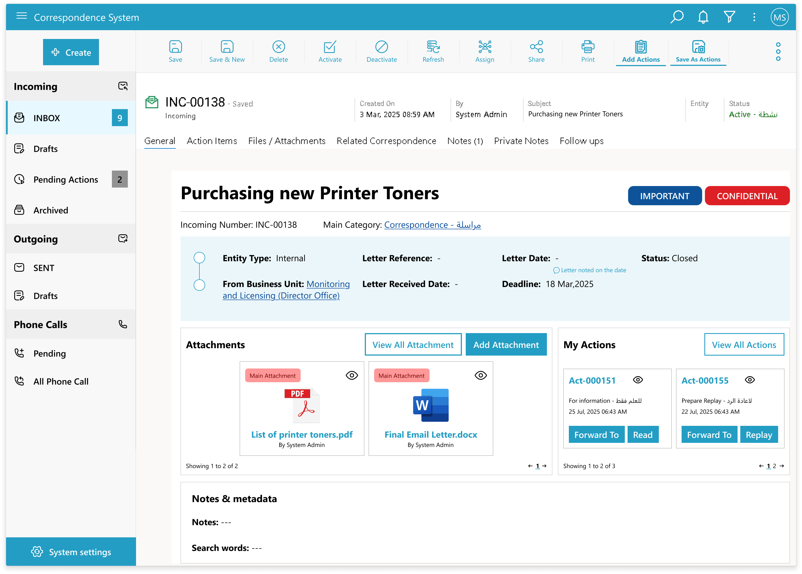Go to page 2 of My Actions
The width and height of the screenshot is (802, 574).
click(775, 466)
